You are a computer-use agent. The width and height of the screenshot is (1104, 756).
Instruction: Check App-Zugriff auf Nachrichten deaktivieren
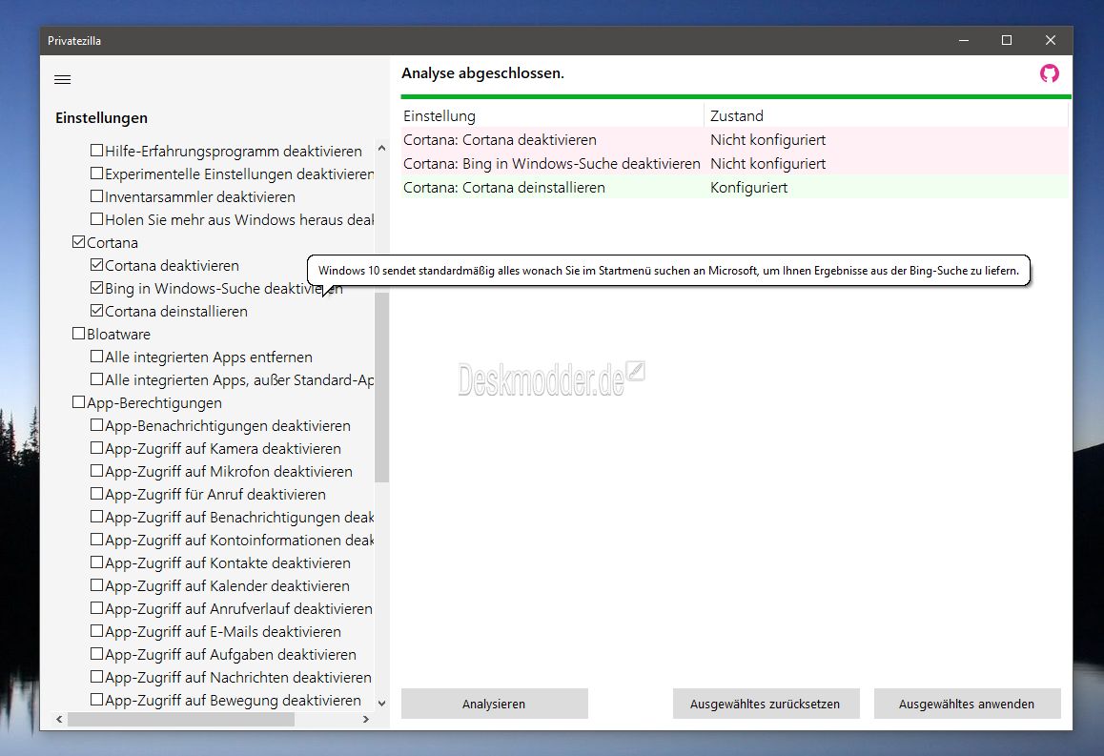(x=97, y=677)
